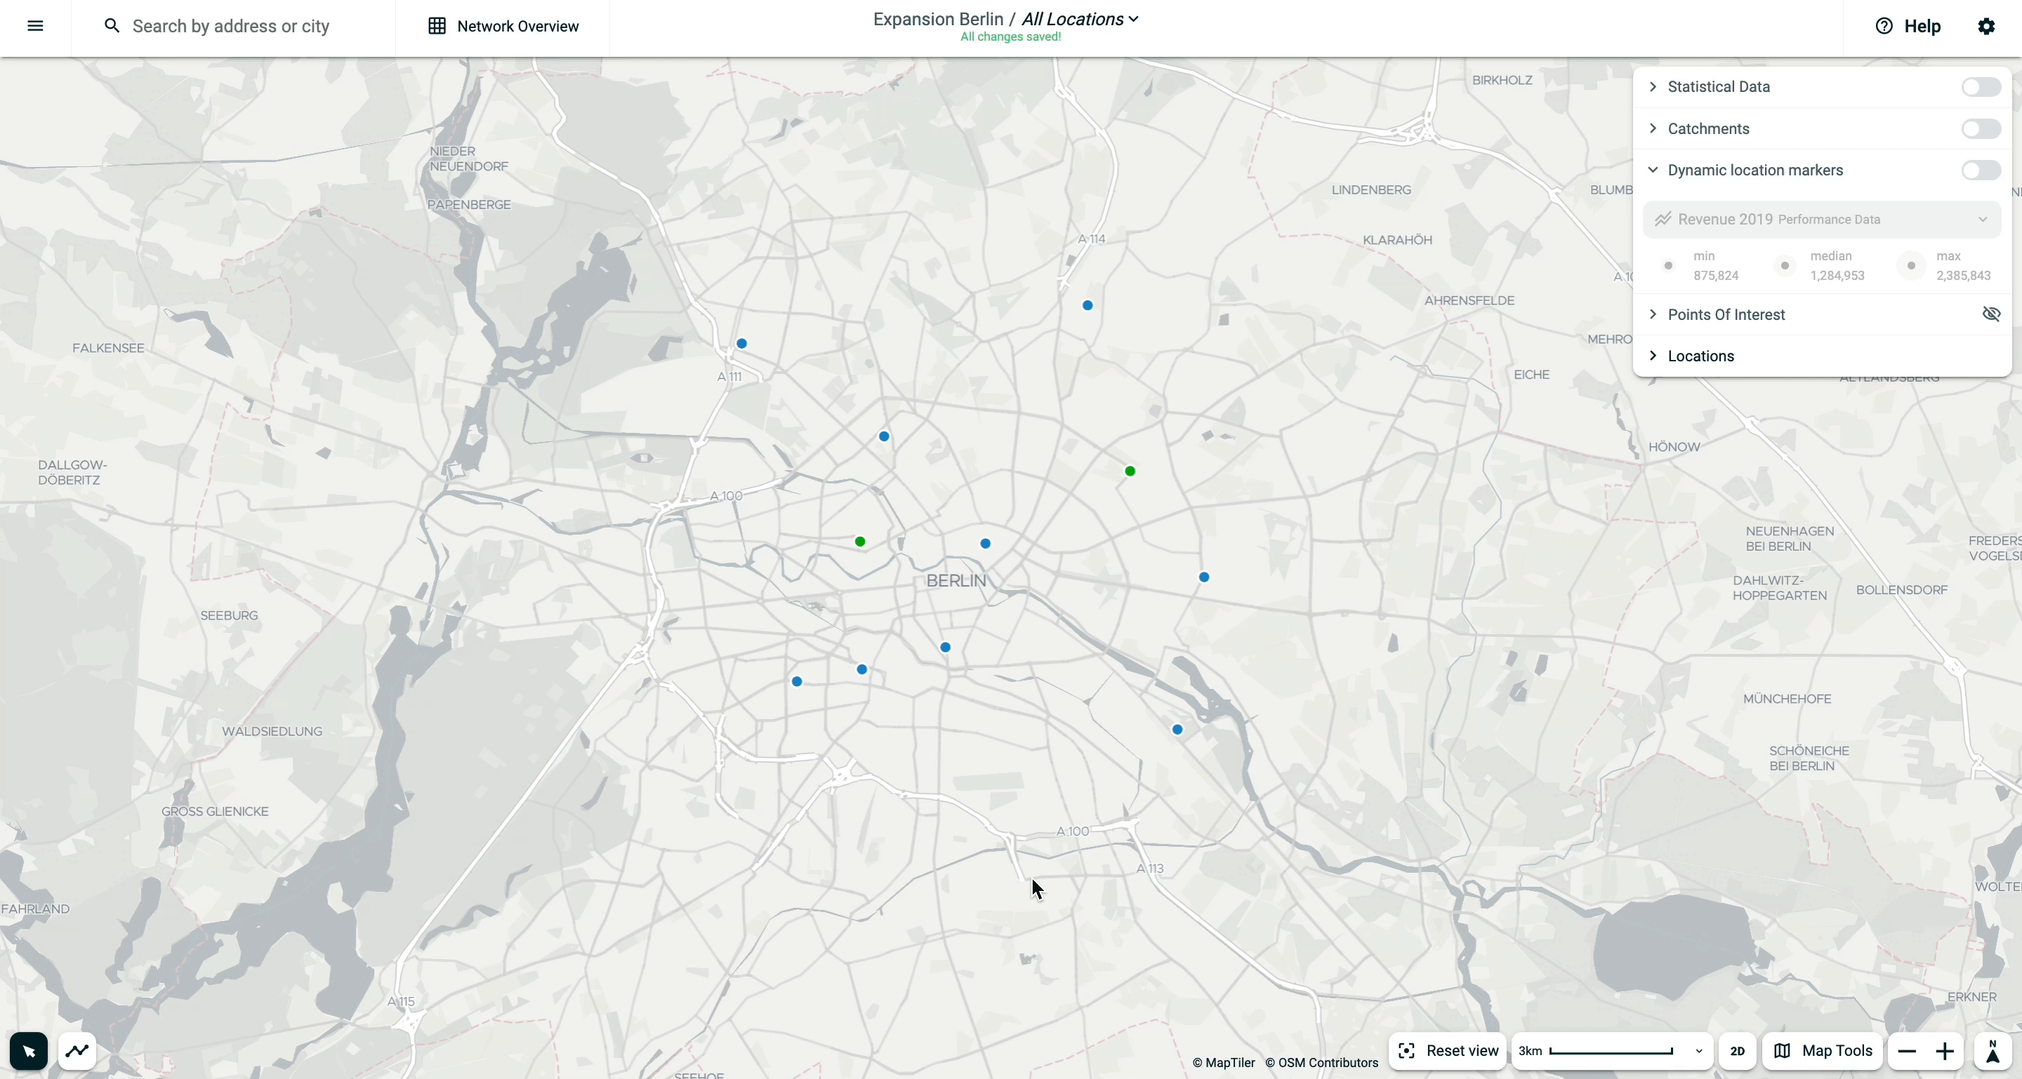Click the 3km scale bar
The image size is (2022, 1079).
[x=1611, y=1052]
